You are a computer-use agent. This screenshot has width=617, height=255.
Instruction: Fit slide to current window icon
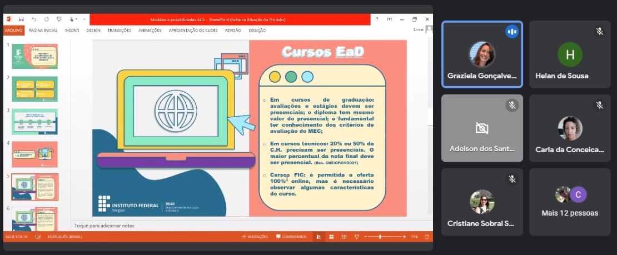click(x=427, y=237)
